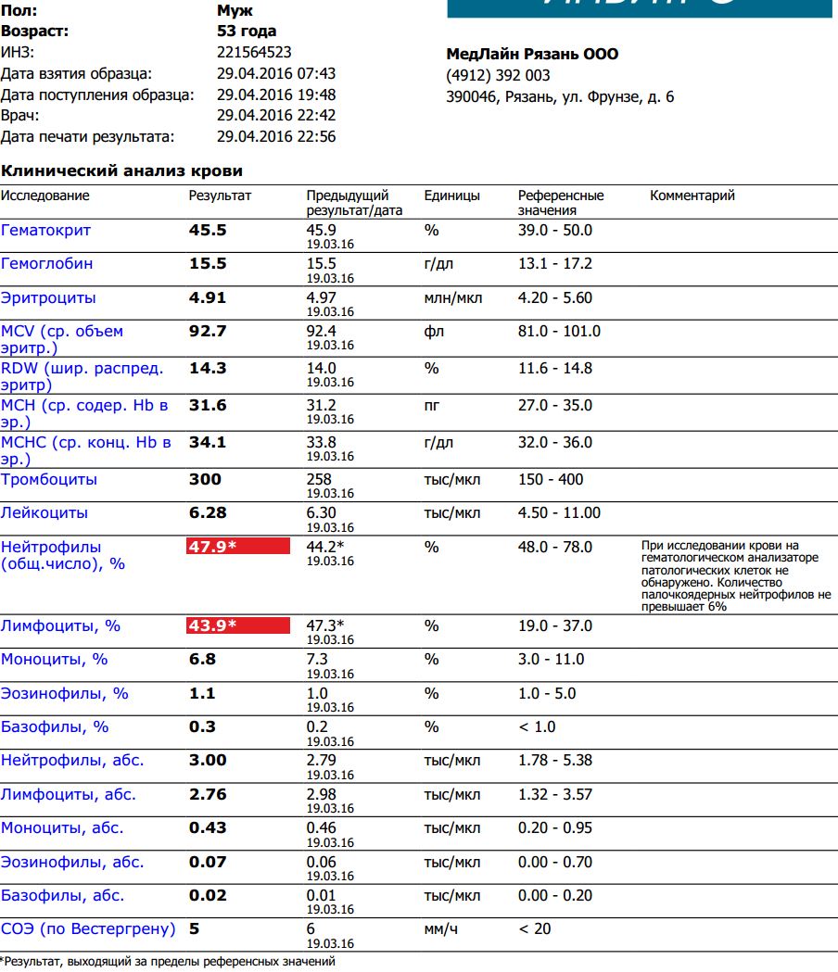This screenshot has height=972, width=838.
Task: Click the Лейкоциты link
Action: [44, 513]
